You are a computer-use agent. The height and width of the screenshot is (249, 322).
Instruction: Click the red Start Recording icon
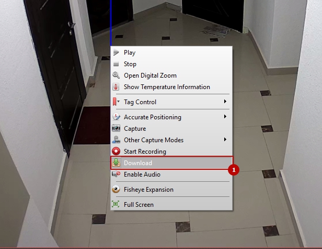pyautogui.click(x=116, y=152)
